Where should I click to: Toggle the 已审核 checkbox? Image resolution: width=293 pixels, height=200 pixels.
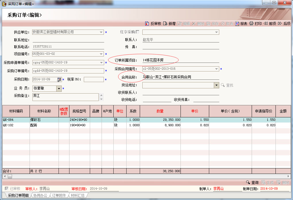click(7, 189)
